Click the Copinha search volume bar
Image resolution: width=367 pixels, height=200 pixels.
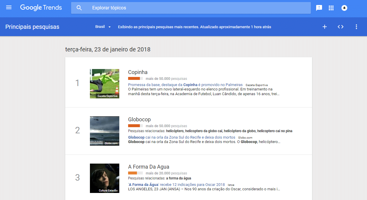pyautogui.click(x=135, y=79)
